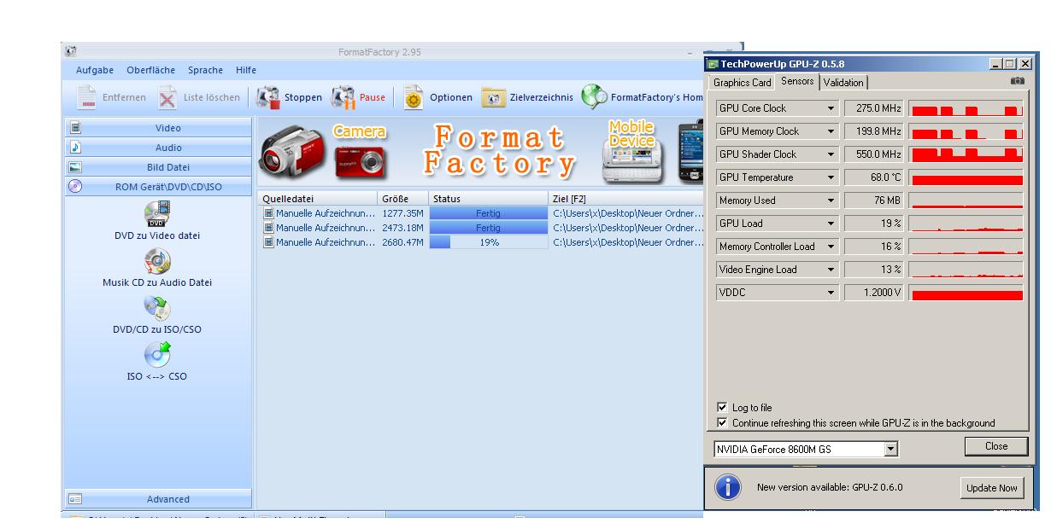Click the 76 MB memory used value
The width and height of the screenshot is (1051, 523).
tap(874, 200)
